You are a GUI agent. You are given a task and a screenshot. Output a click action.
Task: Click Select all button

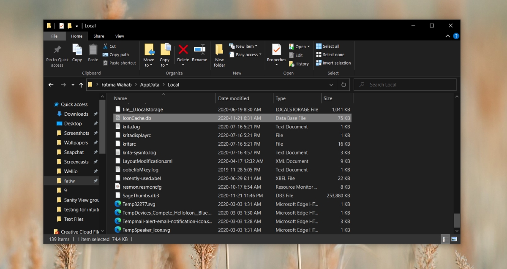328,46
